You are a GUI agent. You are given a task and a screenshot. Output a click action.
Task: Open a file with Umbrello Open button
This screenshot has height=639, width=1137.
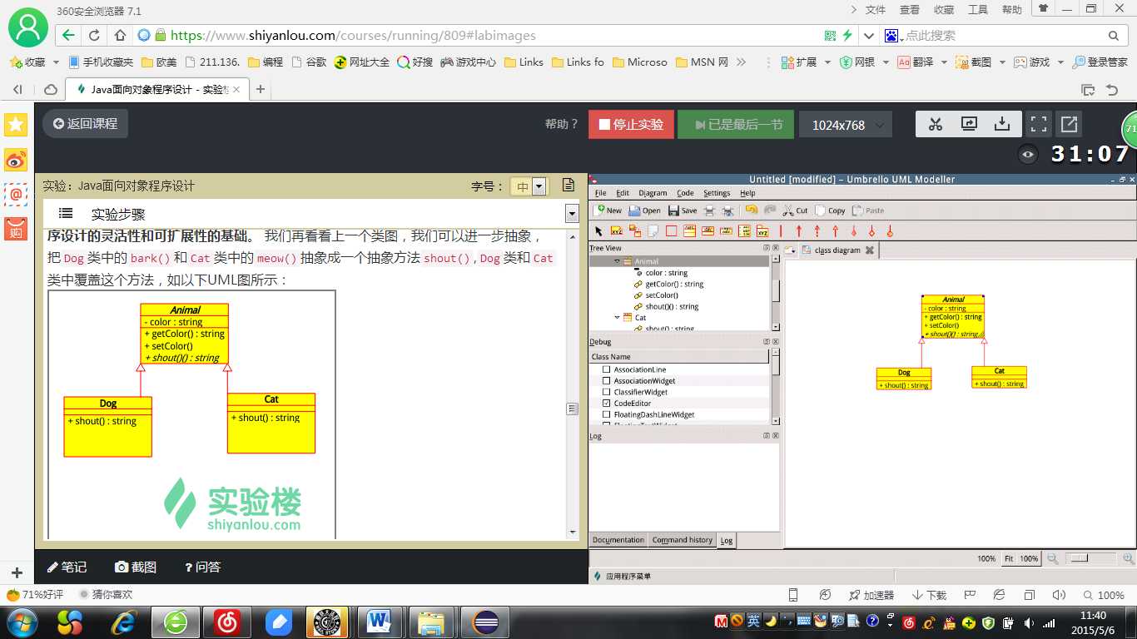[644, 211]
